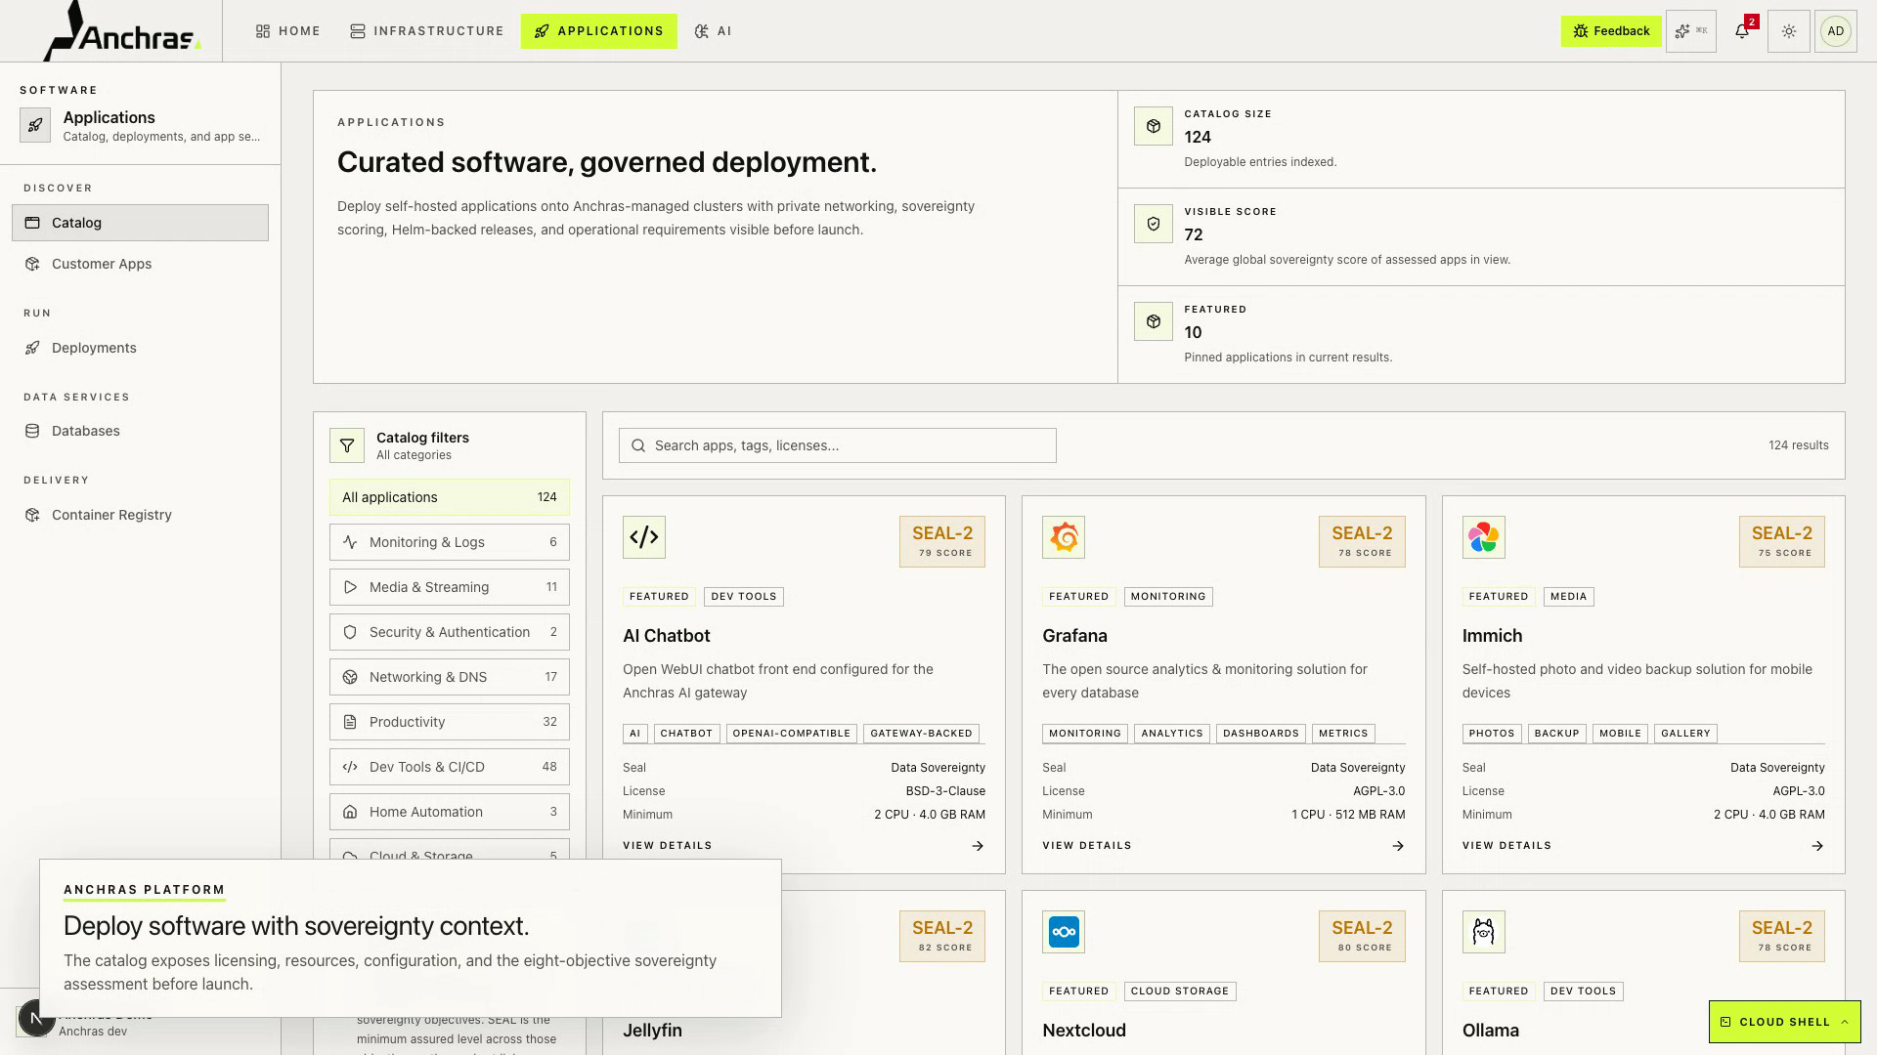Filter by Media & Streaming

pos(450,587)
